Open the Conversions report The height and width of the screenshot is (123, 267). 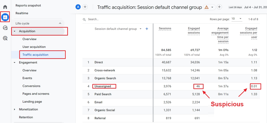pos(31,86)
